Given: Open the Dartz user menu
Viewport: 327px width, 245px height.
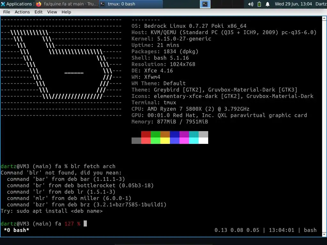Looking at the screenshot, I should (321, 4).
